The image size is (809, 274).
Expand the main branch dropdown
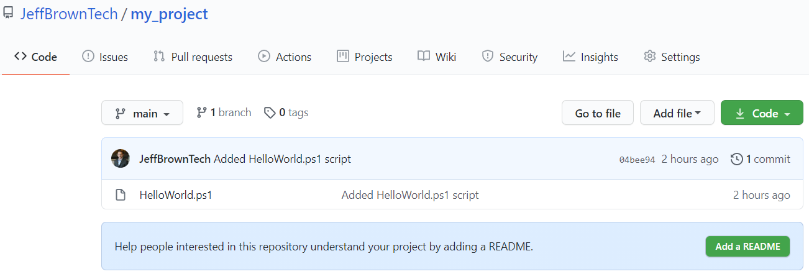pos(142,113)
